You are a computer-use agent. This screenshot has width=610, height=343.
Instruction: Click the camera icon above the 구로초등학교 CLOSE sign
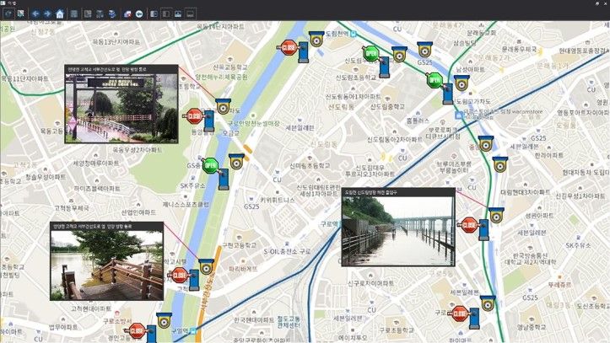(x=488, y=303)
